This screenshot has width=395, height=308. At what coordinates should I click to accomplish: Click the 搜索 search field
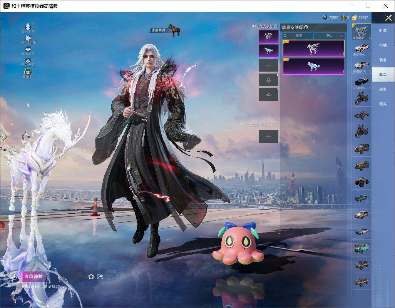pyautogui.click(x=298, y=36)
